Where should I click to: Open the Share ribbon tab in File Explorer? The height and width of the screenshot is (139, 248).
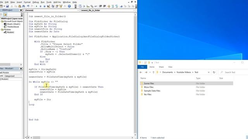[x=161, y=67]
